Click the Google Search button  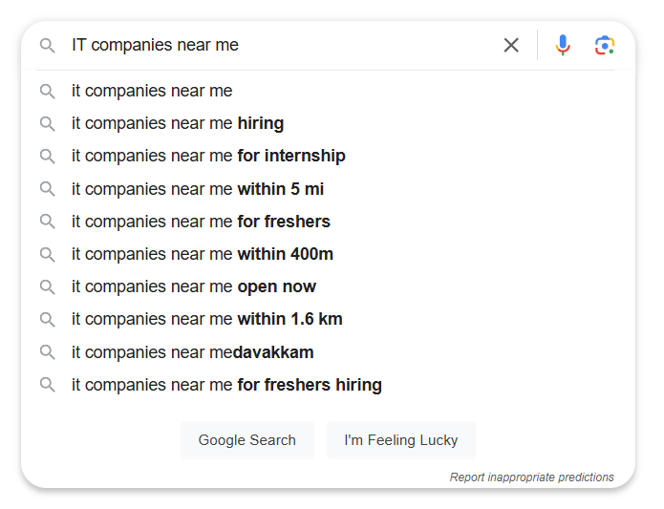coord(247,440)
